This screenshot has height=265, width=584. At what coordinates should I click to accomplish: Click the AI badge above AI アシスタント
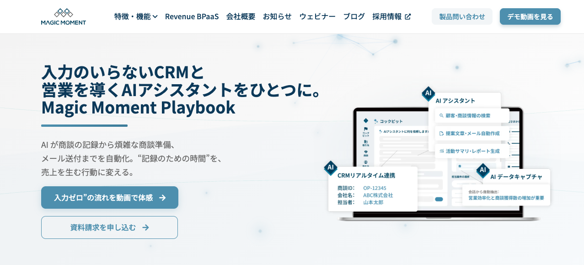(428, 93)
